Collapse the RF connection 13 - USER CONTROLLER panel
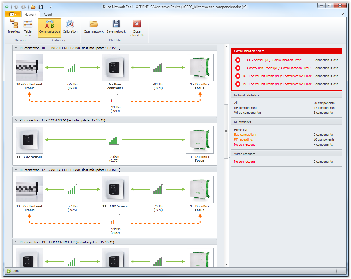Viewport: 351px width, 279px height. point(16,242)
